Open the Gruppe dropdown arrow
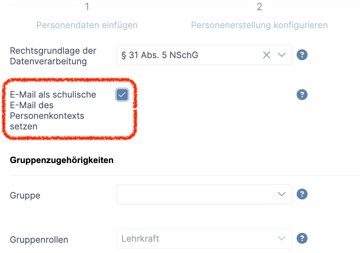This screenshot has width=360, height=253. pyautogui.click(x=281, y=194)
